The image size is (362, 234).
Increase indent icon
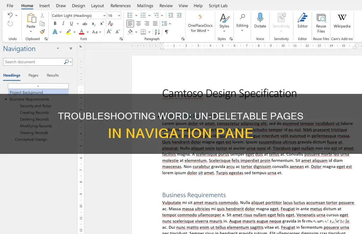click(x=179, y=15)
